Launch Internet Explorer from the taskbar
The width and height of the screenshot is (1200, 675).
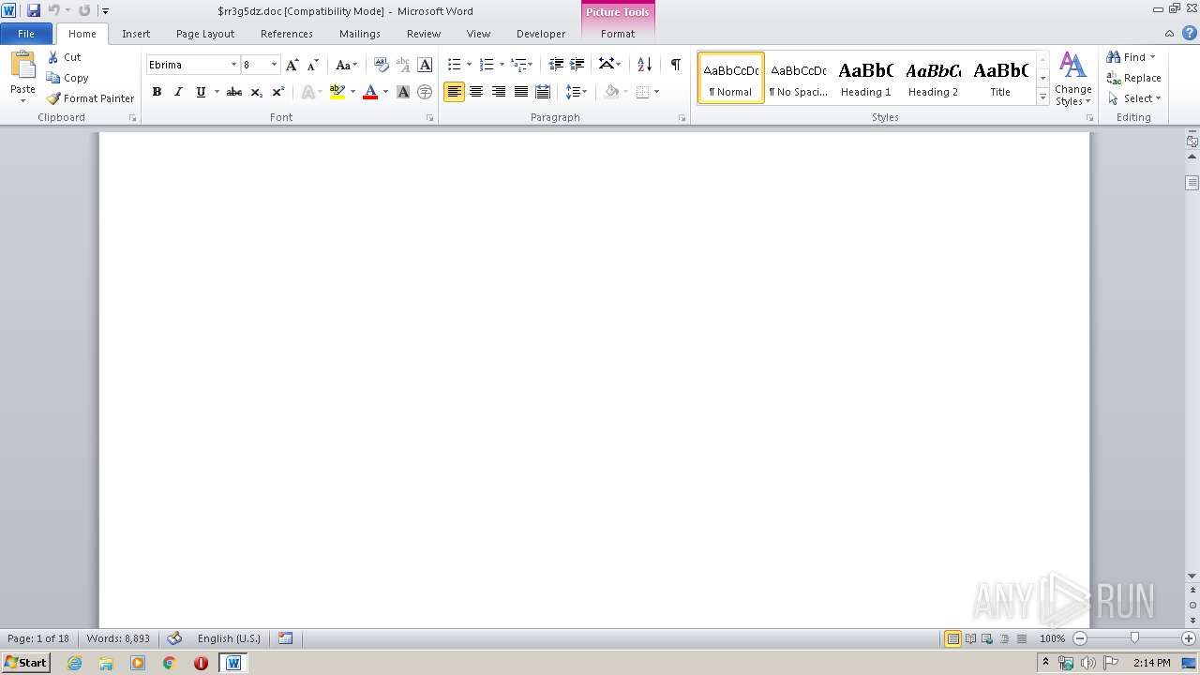(74, 663)
